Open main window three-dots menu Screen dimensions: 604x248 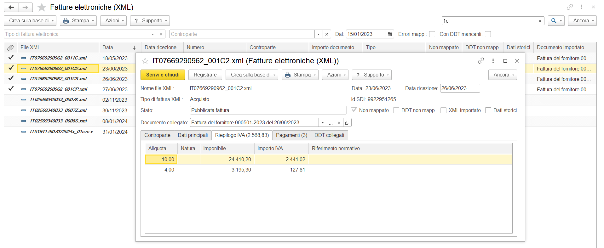(582, 7)
